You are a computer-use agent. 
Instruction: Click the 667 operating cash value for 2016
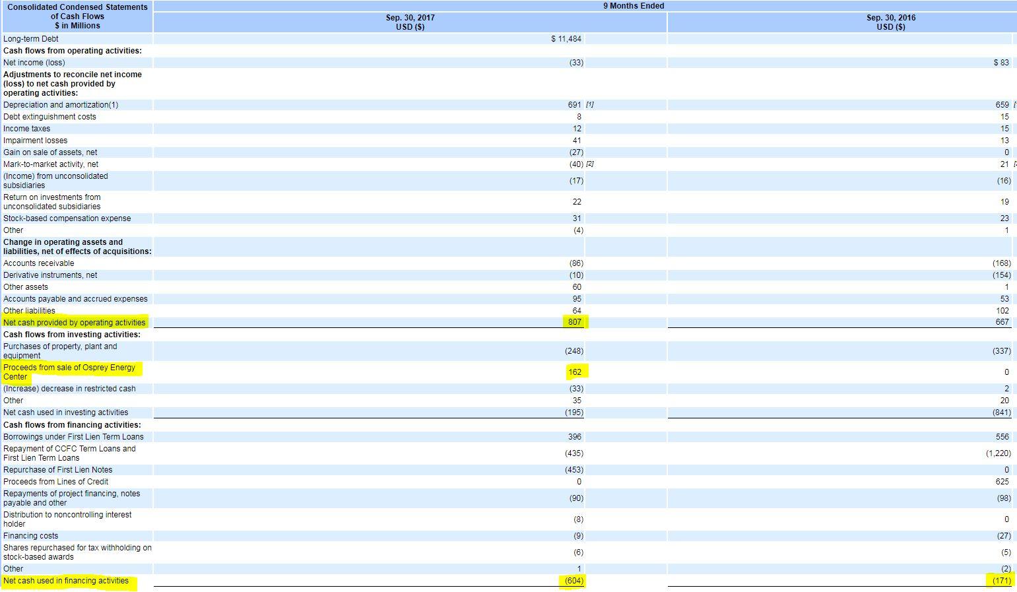(x=1002, y=322)
